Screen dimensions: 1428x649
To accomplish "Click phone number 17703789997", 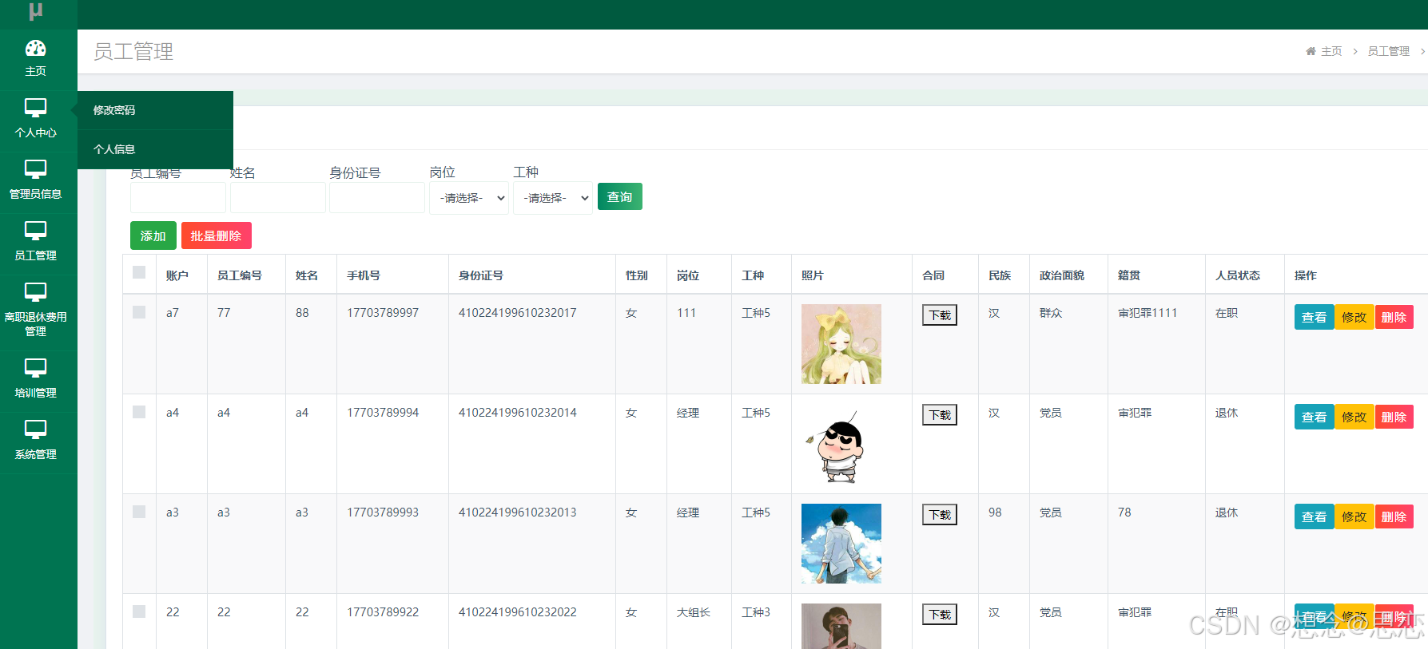I will pyautogui.click(x=383, y=313).
